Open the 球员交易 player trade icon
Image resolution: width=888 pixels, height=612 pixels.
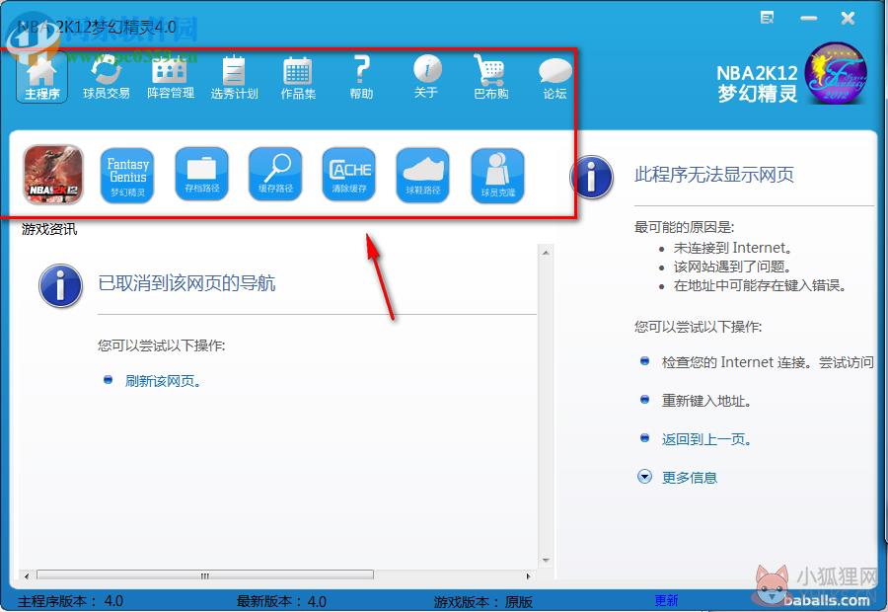[106, 79]
